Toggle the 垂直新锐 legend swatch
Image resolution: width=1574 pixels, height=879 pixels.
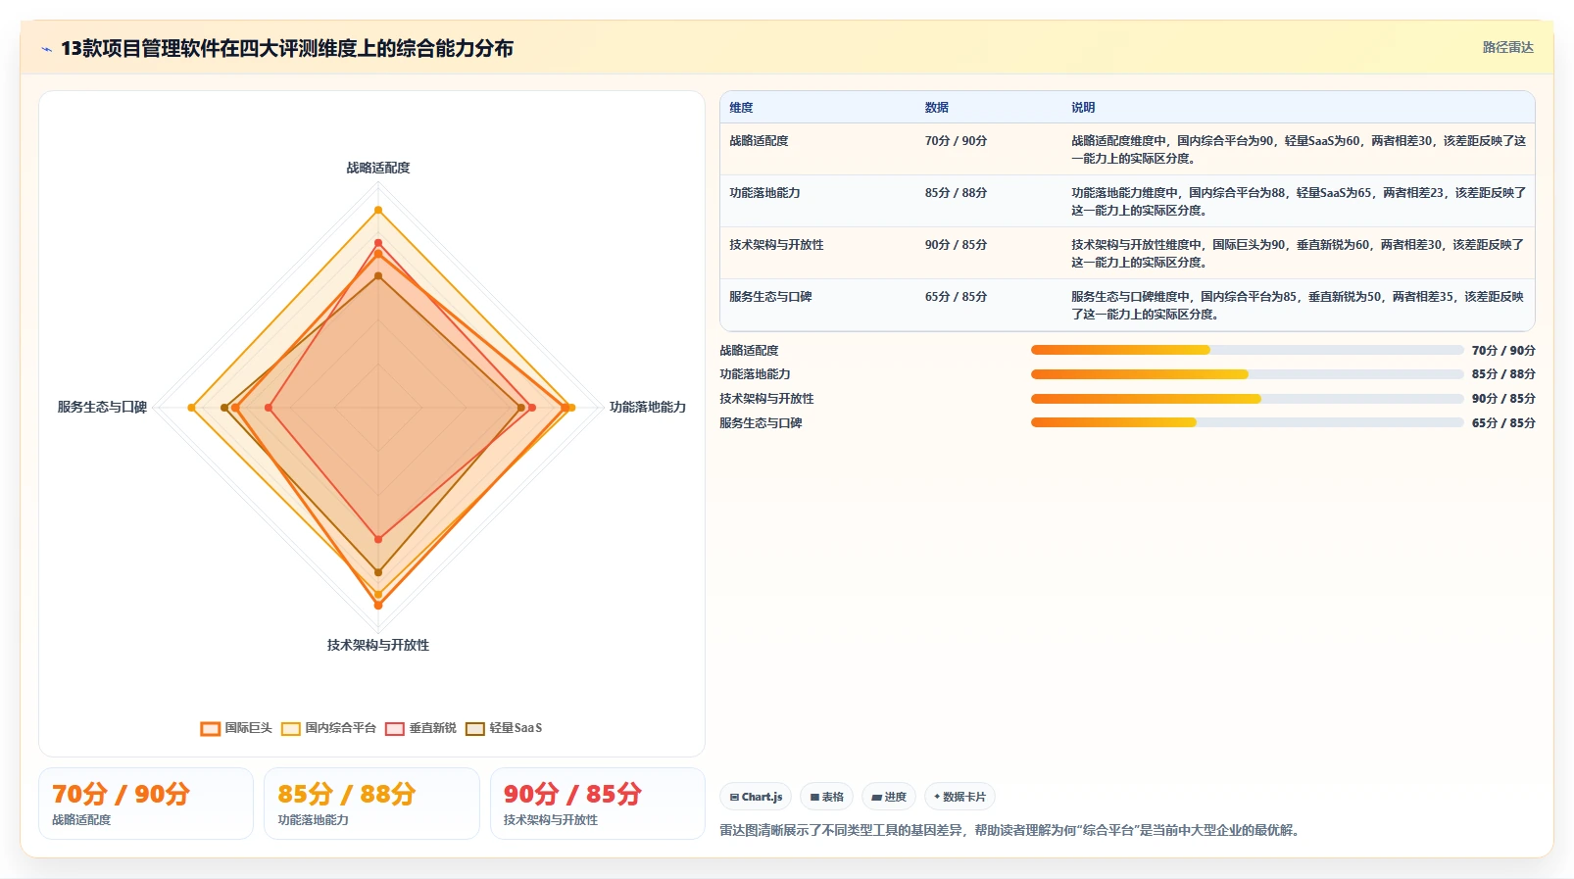pos(395,728)
